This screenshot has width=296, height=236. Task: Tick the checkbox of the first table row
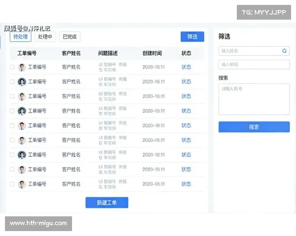[x=12, y=67]
